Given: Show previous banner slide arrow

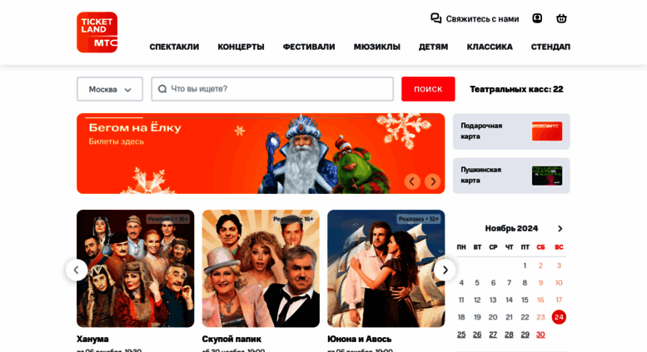Looking at the screenshot, I should click(412, 181).
